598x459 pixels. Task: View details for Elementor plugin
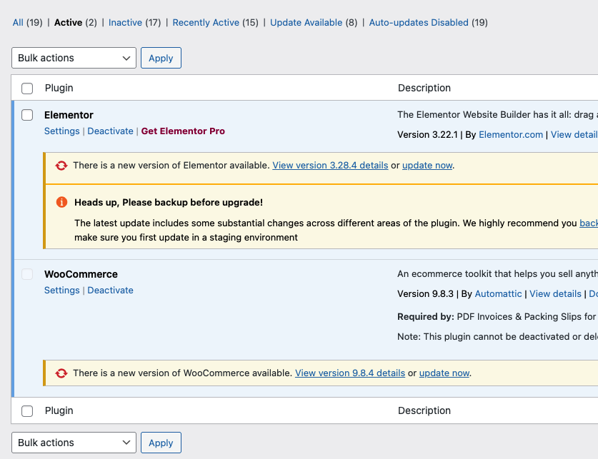[x=574, y=135]
